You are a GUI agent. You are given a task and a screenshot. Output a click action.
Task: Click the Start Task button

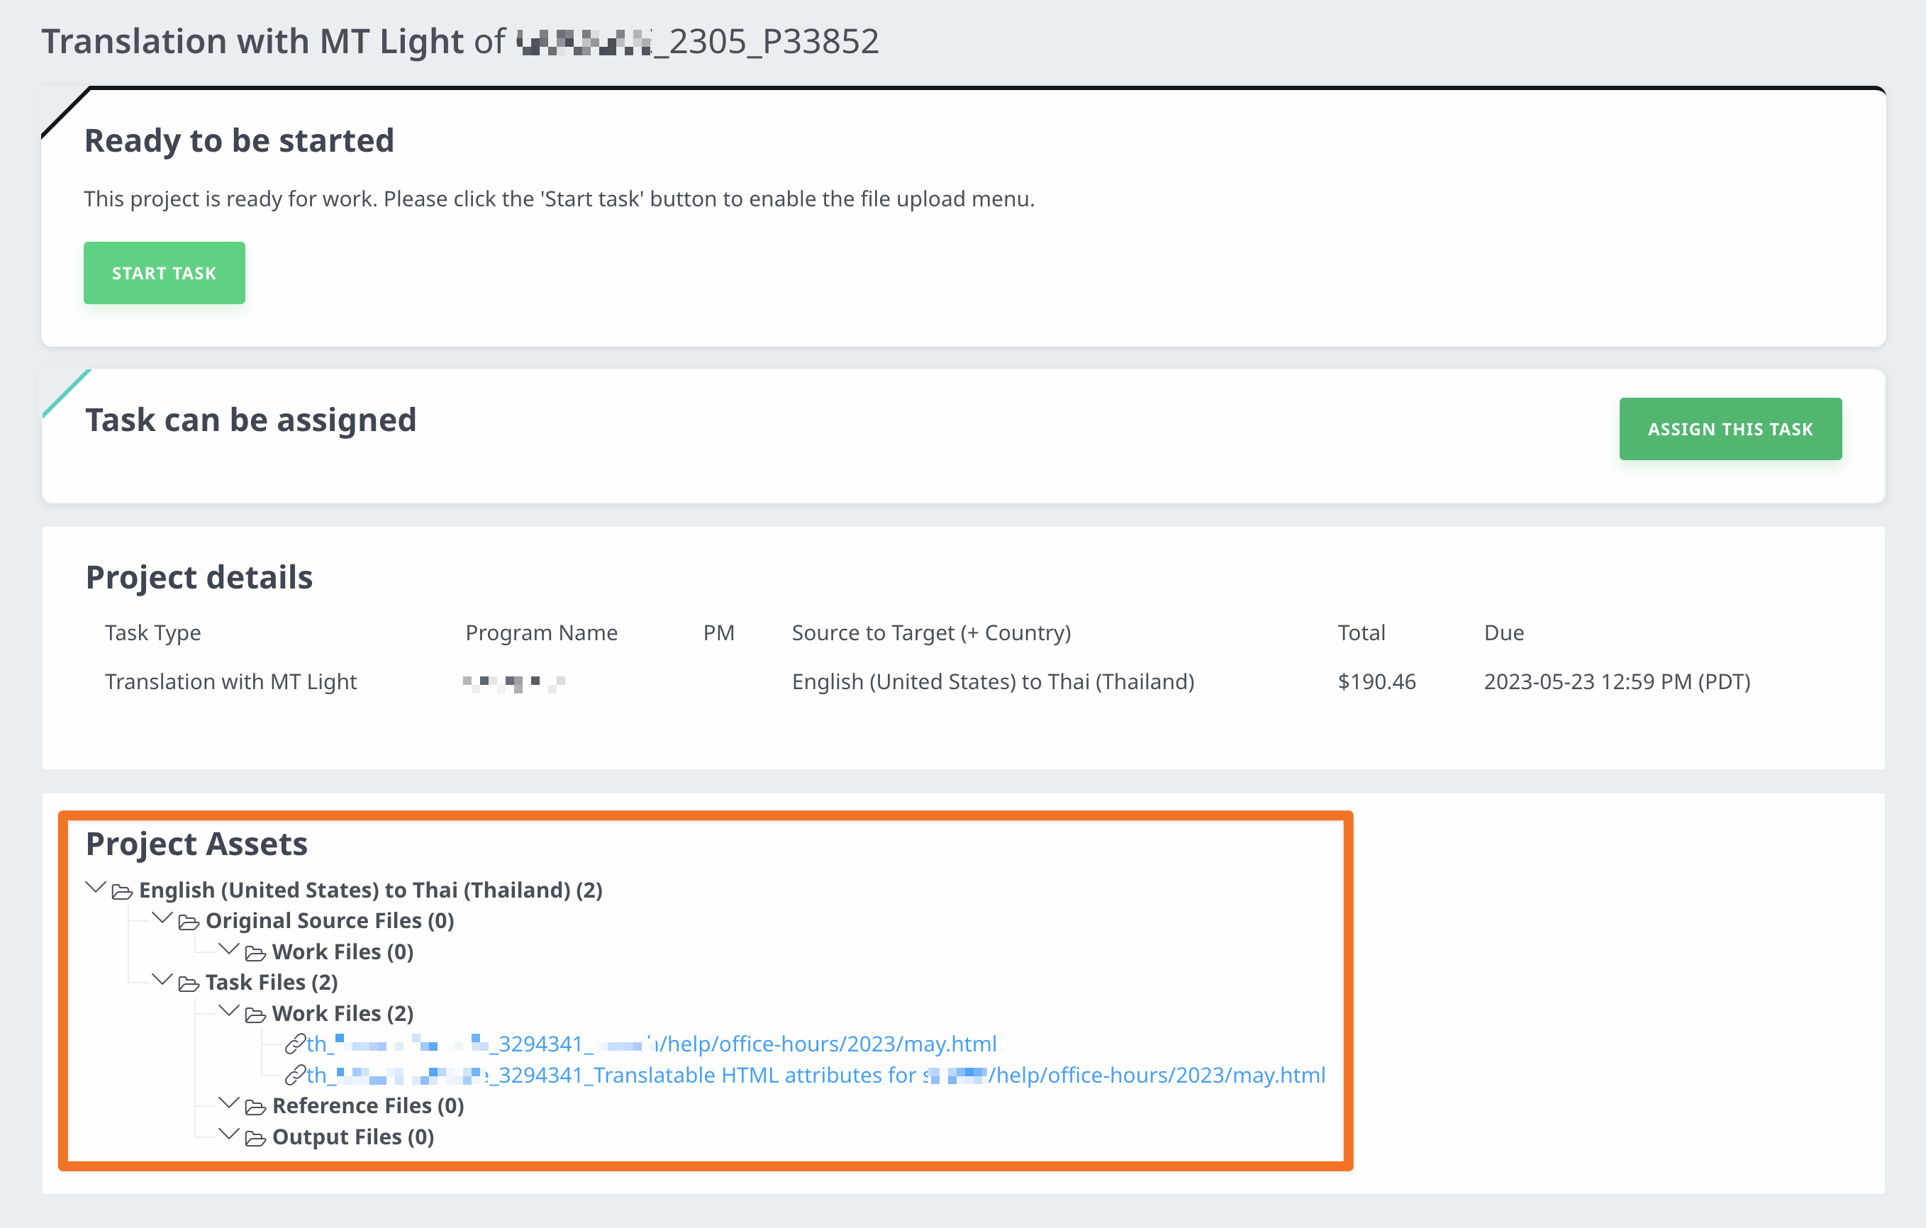pos(164,274)
